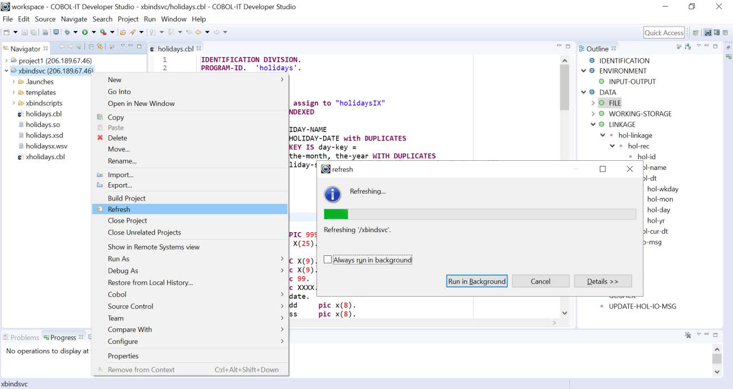The image size is (733, 389).
Task: Click Link with Editor icon in Navigator
Action: (x=100, y=46)
